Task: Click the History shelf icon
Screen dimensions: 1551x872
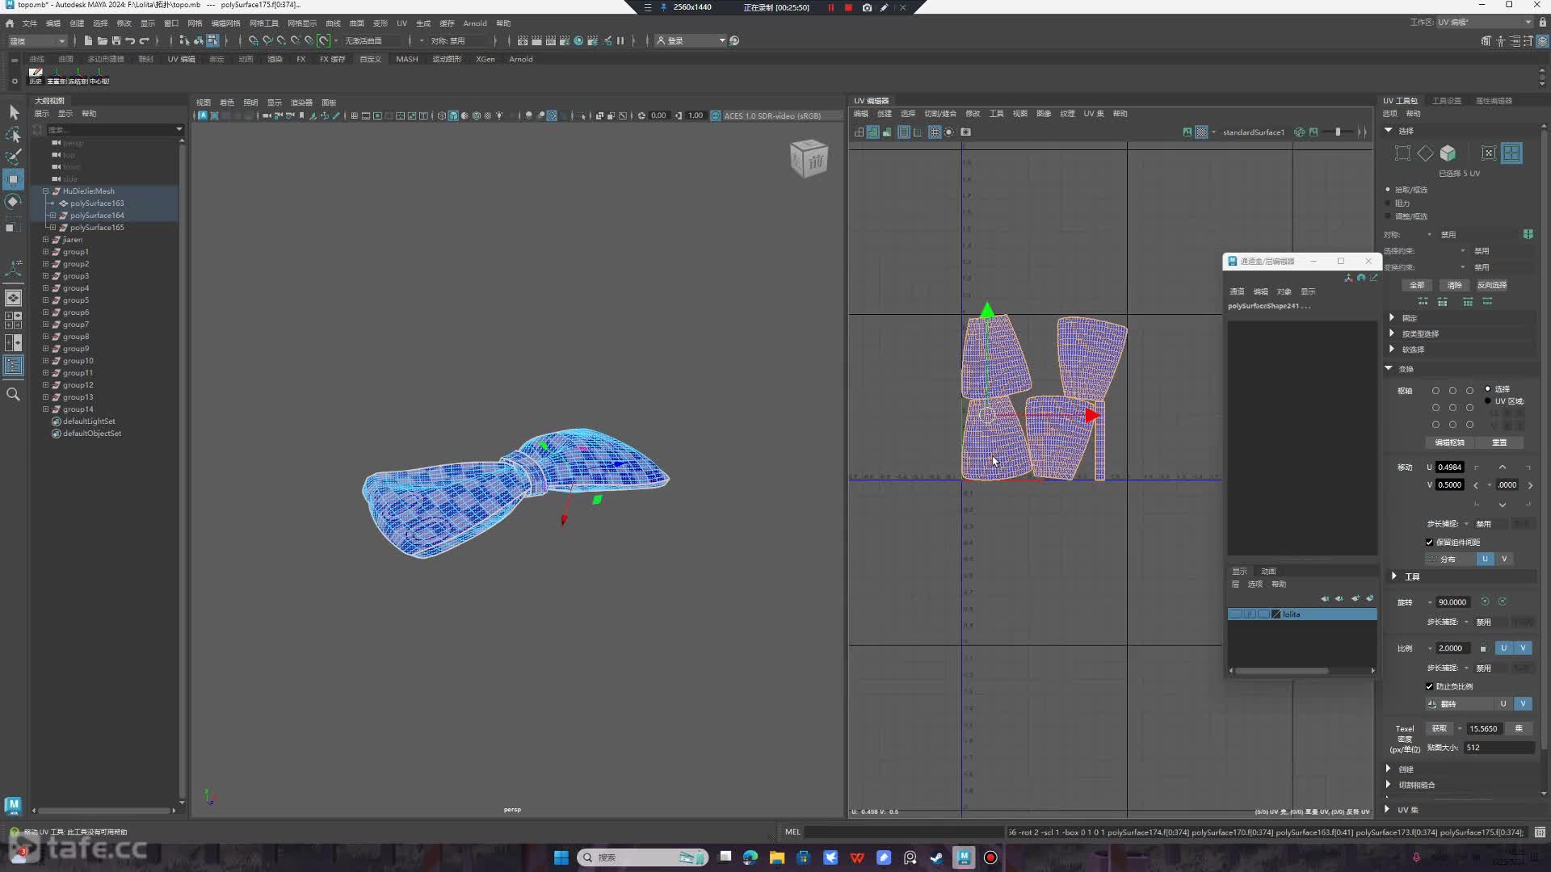Action: [x=36, y=75]
